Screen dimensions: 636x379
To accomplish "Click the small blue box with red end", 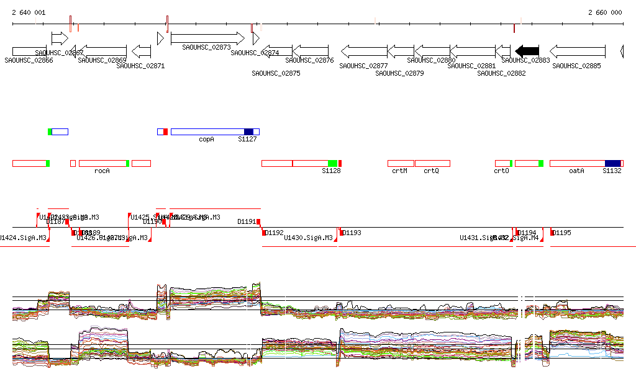I will [x=163, y=132].
